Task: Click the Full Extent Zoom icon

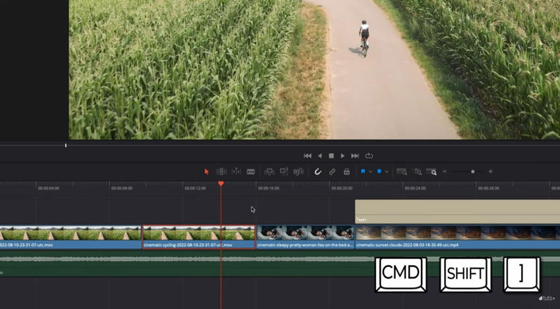Action: coord(402,172)
